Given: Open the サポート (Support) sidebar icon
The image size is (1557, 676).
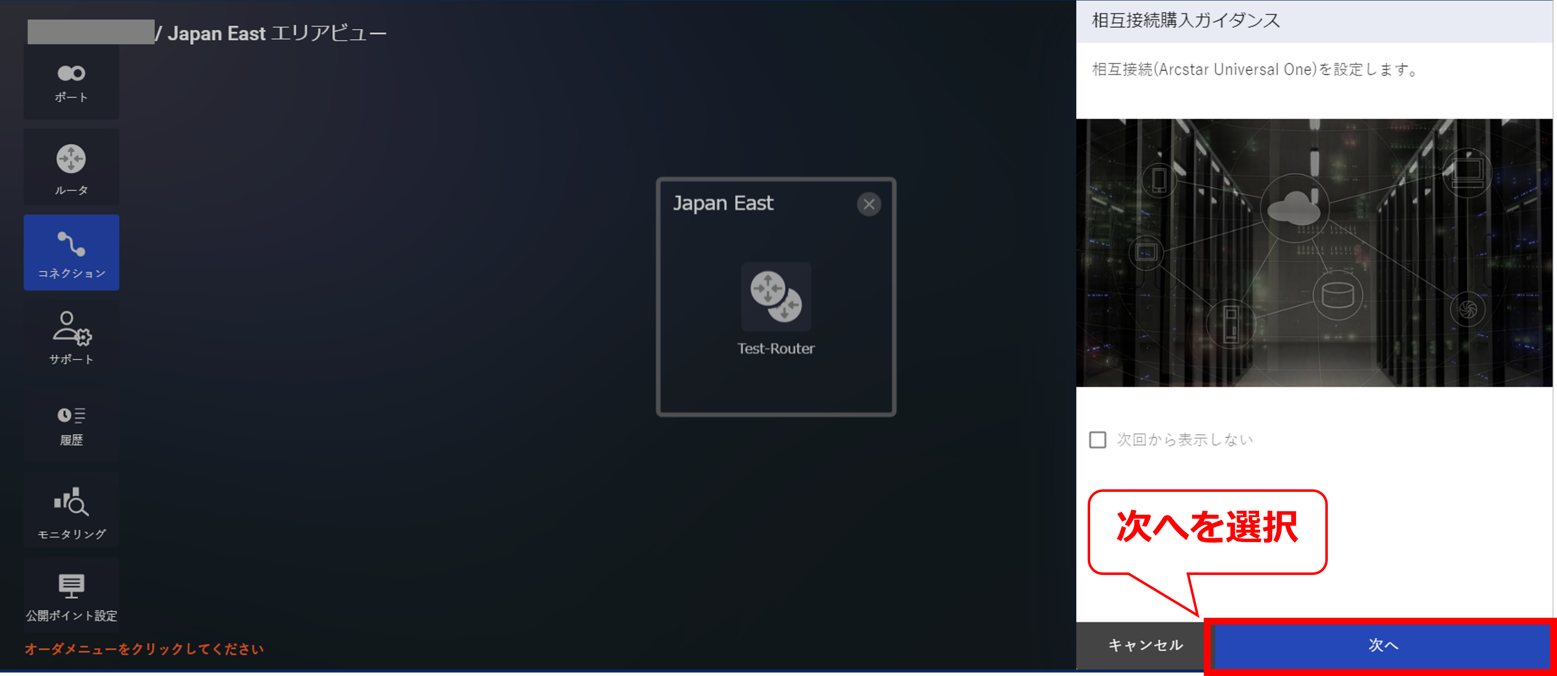Looking at the screenshot, I should (71, 337).
